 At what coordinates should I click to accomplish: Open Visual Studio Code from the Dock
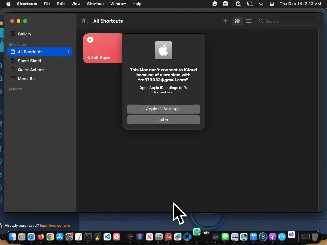[x=107, y=237]
